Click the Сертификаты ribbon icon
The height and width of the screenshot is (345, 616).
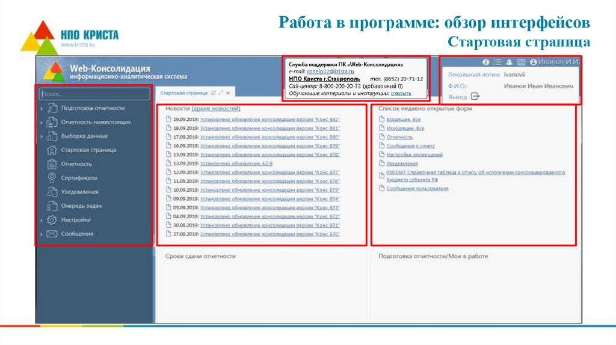tap(52, 178)
